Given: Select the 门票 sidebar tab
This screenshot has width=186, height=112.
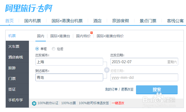Looking at the screenshot, I should point(17,79).
